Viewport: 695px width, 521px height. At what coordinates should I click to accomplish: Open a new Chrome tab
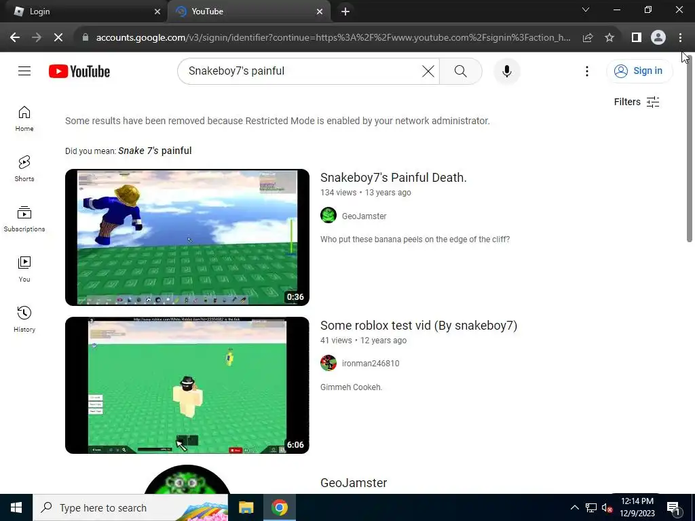tap(345, 12)
